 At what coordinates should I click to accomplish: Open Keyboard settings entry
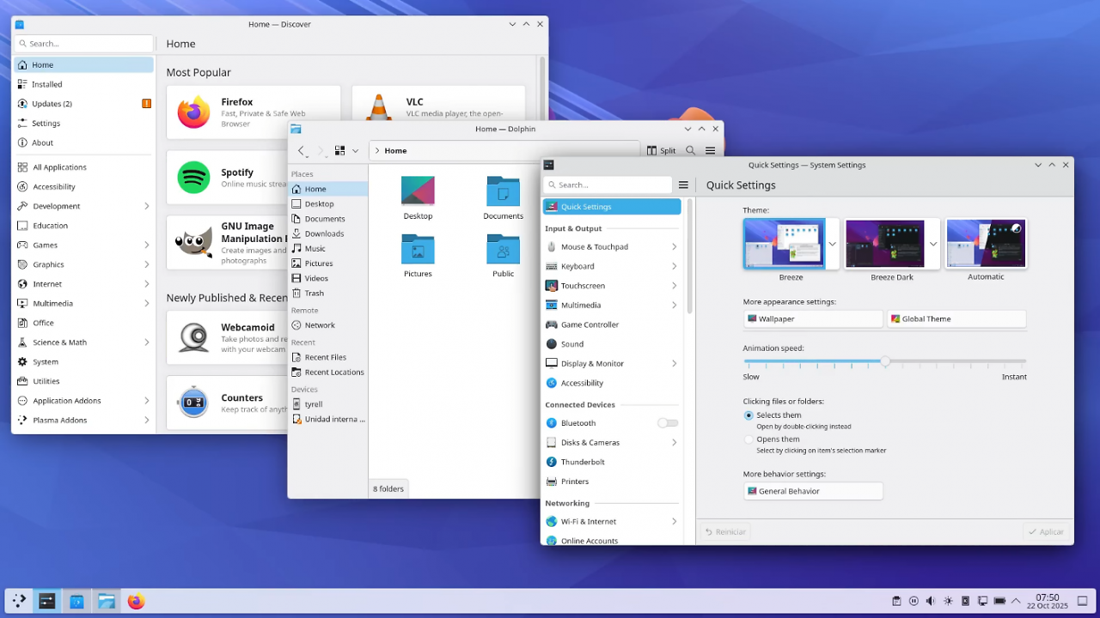coord(612,266)
